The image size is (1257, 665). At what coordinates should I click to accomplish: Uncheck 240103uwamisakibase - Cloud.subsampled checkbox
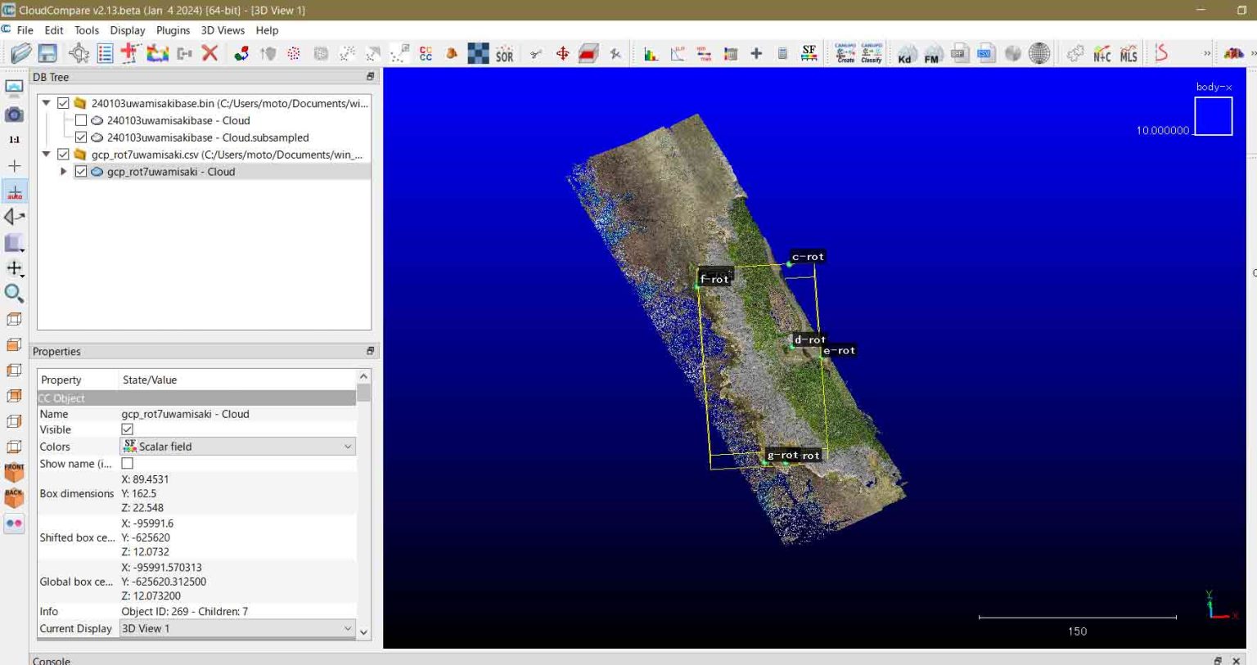tap(80, 137)
